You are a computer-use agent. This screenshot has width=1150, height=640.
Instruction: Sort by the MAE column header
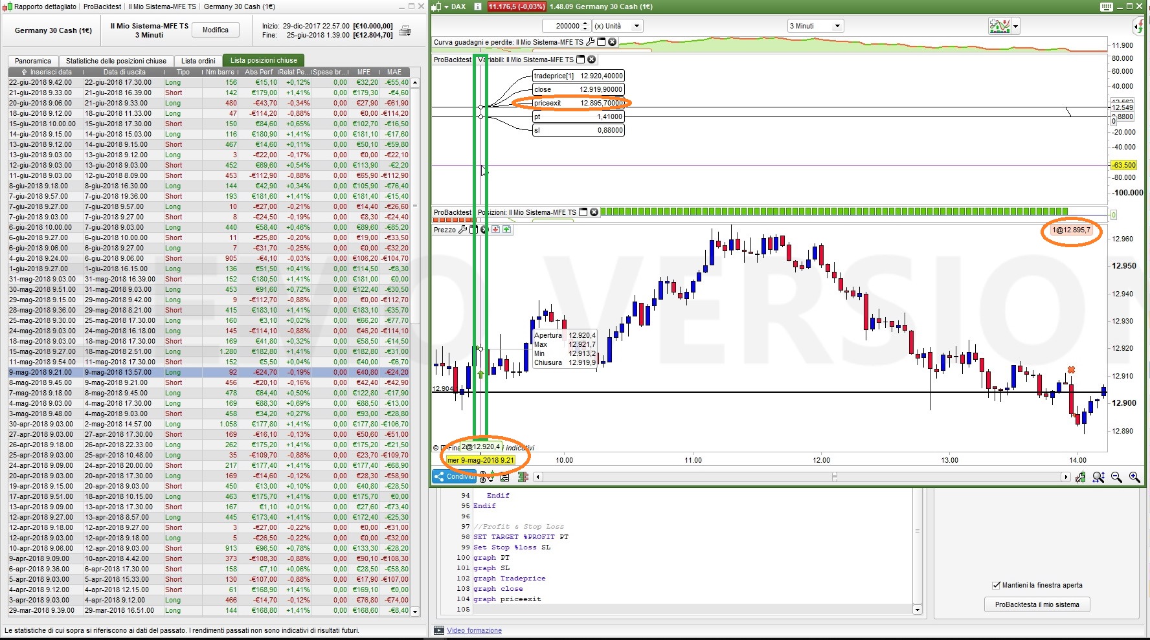tap(394, 72)
